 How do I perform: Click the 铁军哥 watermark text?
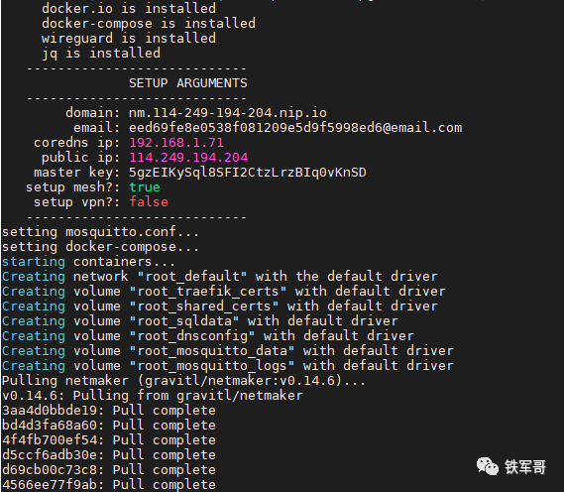[525, 467]
